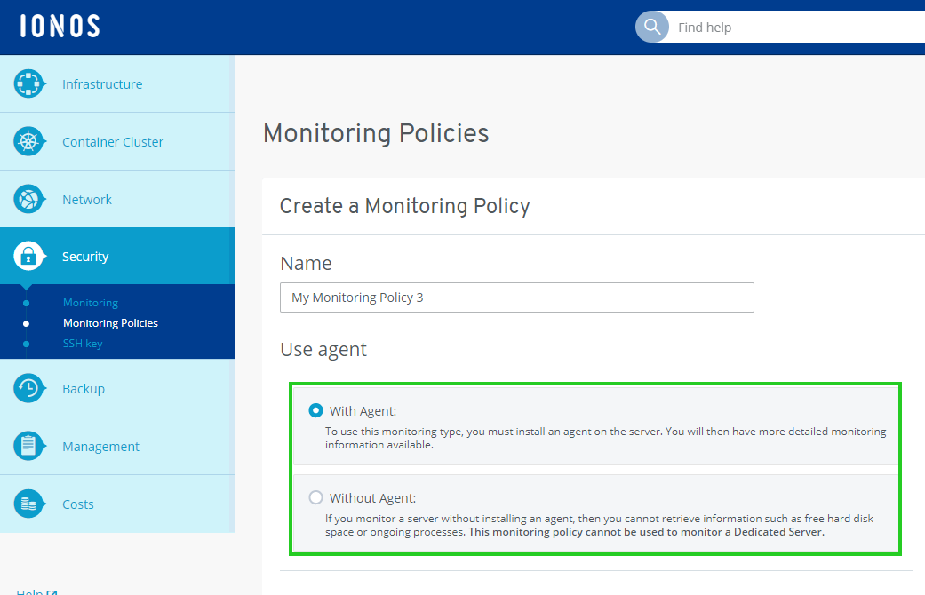Expand the Infrastructure menu section
The width and height of the screenshot is (925, 595).
[x=102, y=84]
